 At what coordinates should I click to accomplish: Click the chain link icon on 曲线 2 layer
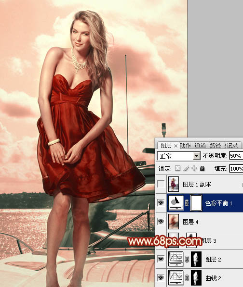click(187, 278)
